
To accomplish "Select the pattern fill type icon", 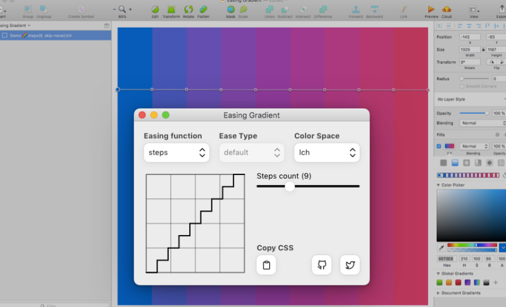I will (x=490, y=163).
